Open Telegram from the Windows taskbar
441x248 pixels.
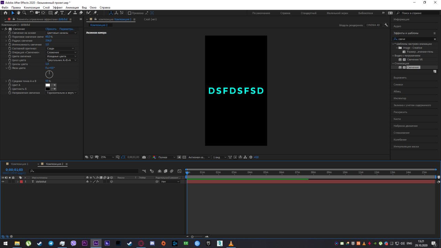51,243
